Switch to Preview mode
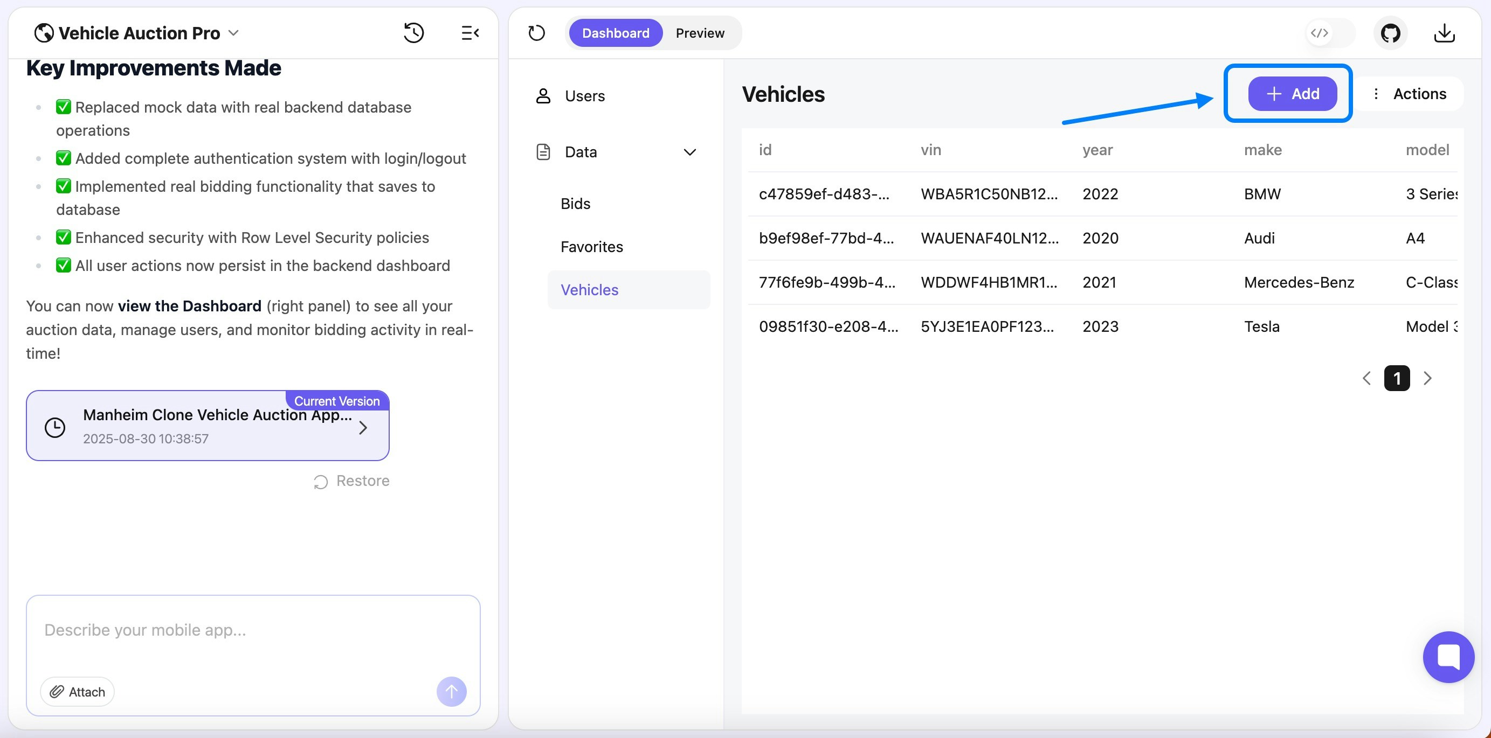The height and width of the screenshot is (738, 1491). coord(700,33)
